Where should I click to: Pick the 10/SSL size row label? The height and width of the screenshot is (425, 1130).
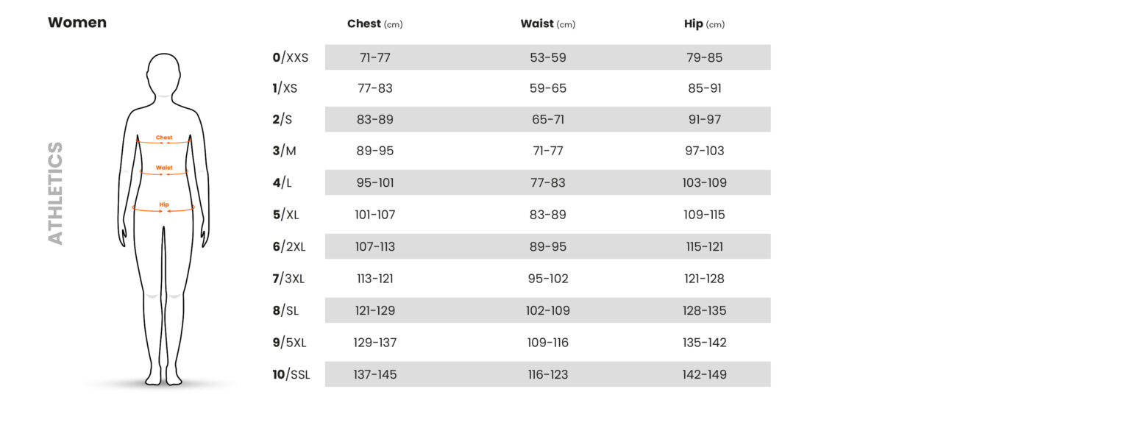click(291, 375)
